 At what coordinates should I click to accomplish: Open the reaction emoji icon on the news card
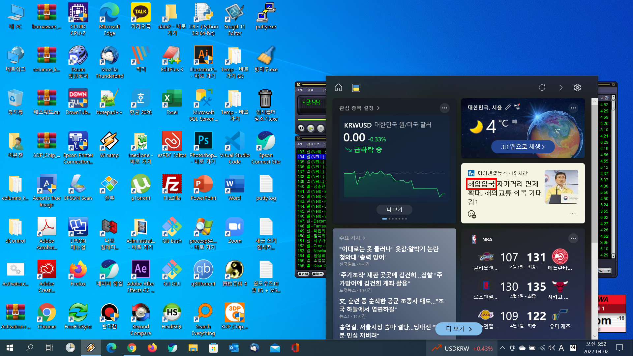click(472, 214)
